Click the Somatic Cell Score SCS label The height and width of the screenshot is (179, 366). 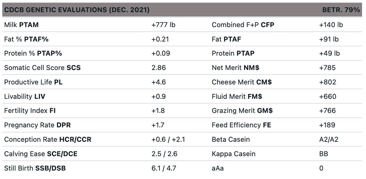pos(42,68)
